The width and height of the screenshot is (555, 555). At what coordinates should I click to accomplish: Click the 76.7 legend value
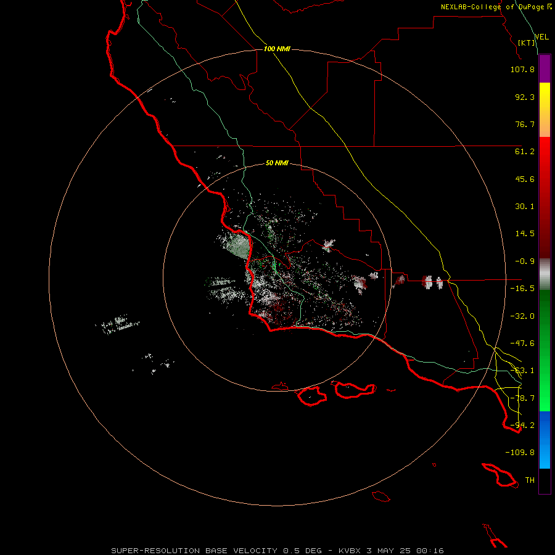tap(525, 124)
